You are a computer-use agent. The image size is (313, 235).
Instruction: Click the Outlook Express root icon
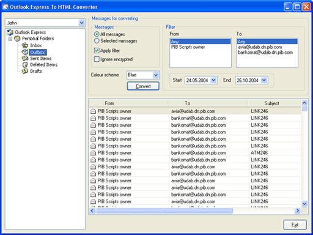pyautogui.click(x=10, y=32)
